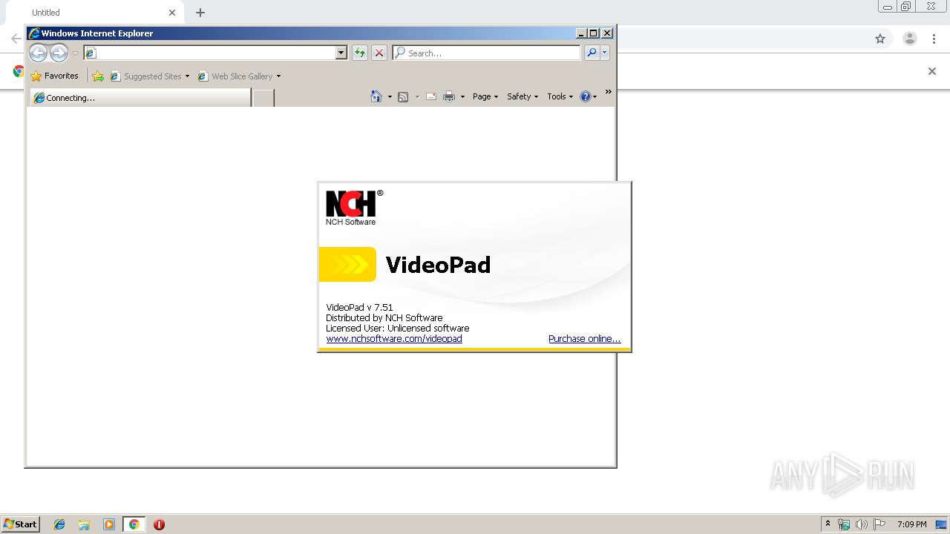Open the volume speaker tray icon
Image resolution: width=950 pixels, height=534 pixels.
point(862,524)
